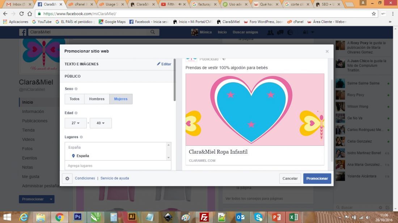Click the Sexo info icon

coord(76,89)
